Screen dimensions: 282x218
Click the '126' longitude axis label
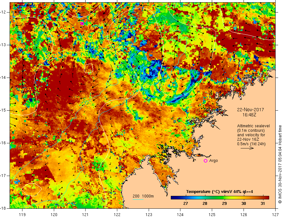244,214
